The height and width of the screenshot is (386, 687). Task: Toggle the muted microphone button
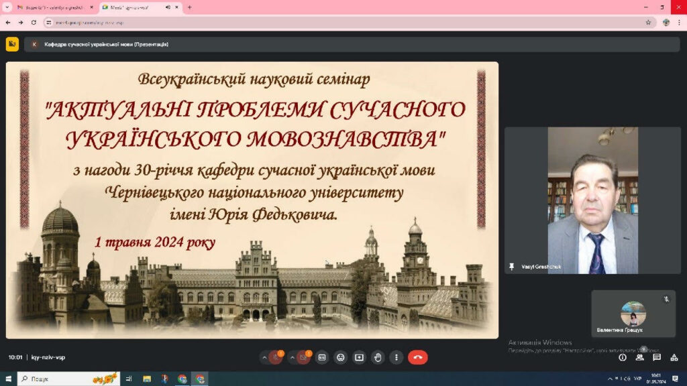[x=276, y=357]
